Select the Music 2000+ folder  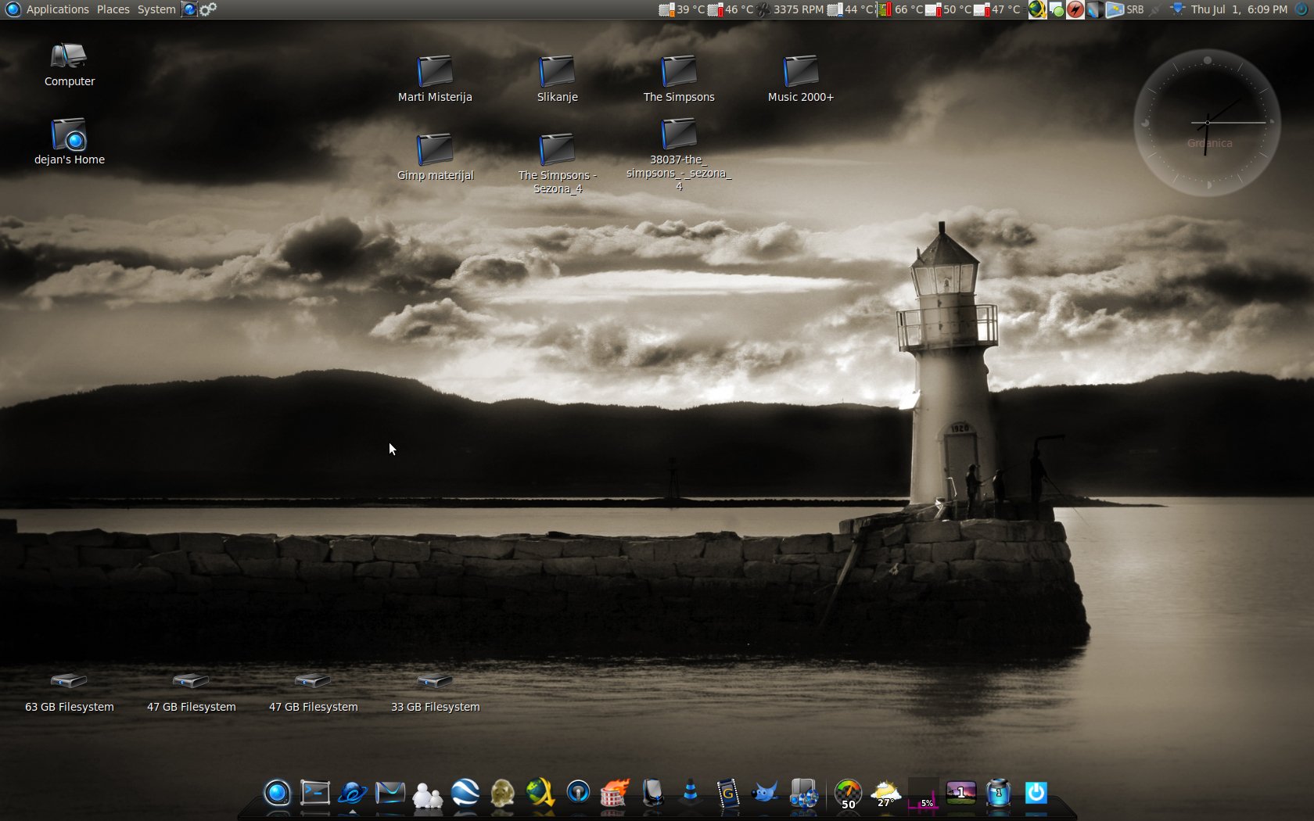tap(800, 72)
